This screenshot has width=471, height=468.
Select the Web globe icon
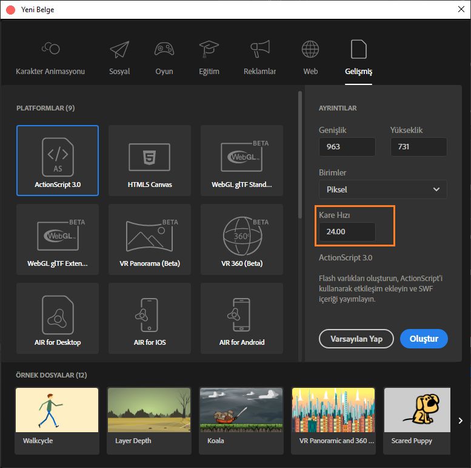[x=310, y=49]
